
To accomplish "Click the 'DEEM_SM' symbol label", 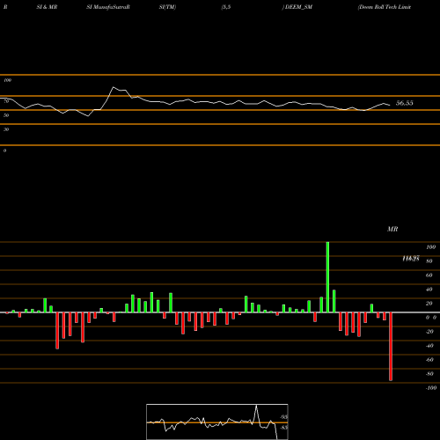I will [x=298, y=7].
